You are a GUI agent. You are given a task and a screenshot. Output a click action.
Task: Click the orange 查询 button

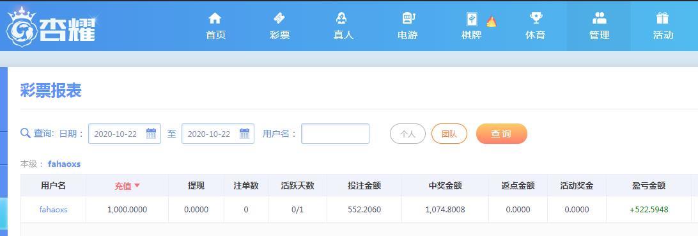click(501, 134)
